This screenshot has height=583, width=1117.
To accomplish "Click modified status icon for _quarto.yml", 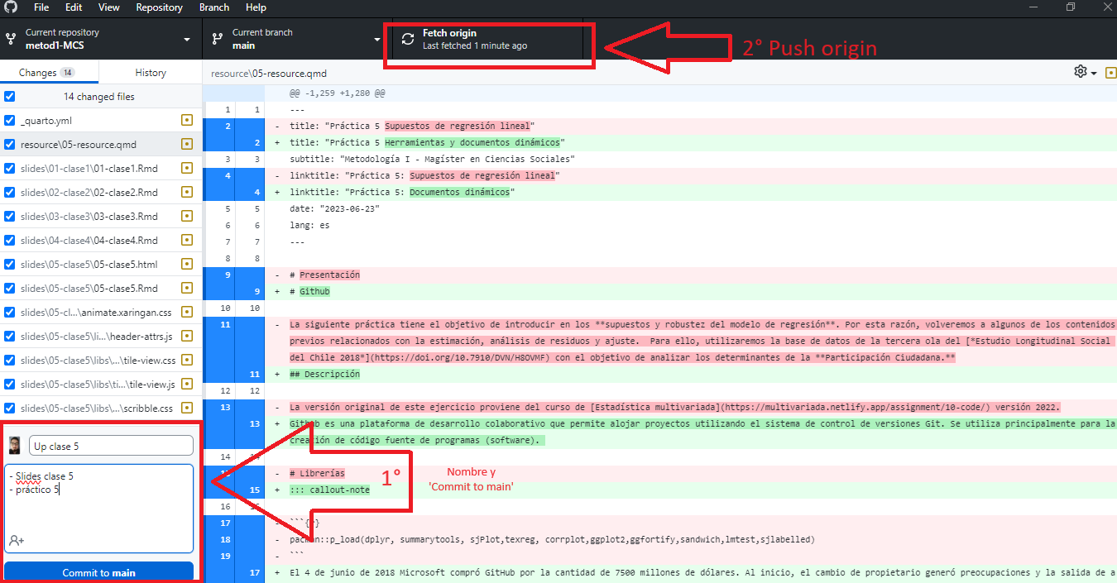I will (x=187, y=121).
